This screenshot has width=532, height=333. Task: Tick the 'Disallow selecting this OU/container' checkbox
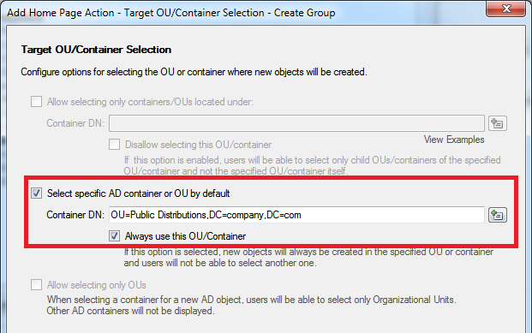[114, 144]
